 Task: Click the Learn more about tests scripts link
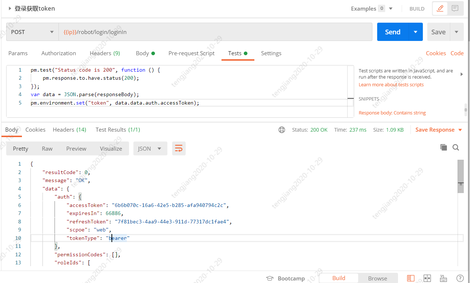tap(391, 84)
